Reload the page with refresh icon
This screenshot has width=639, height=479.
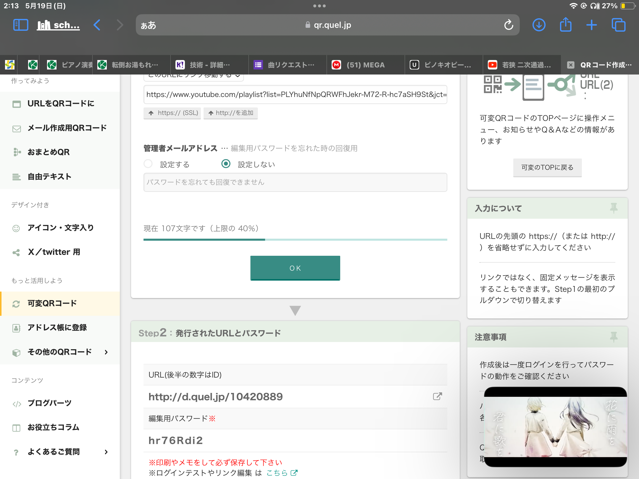coord(509,25)
